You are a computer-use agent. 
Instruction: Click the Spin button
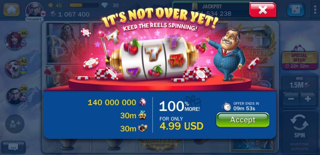pyautogui.click(x=300, y=126)
